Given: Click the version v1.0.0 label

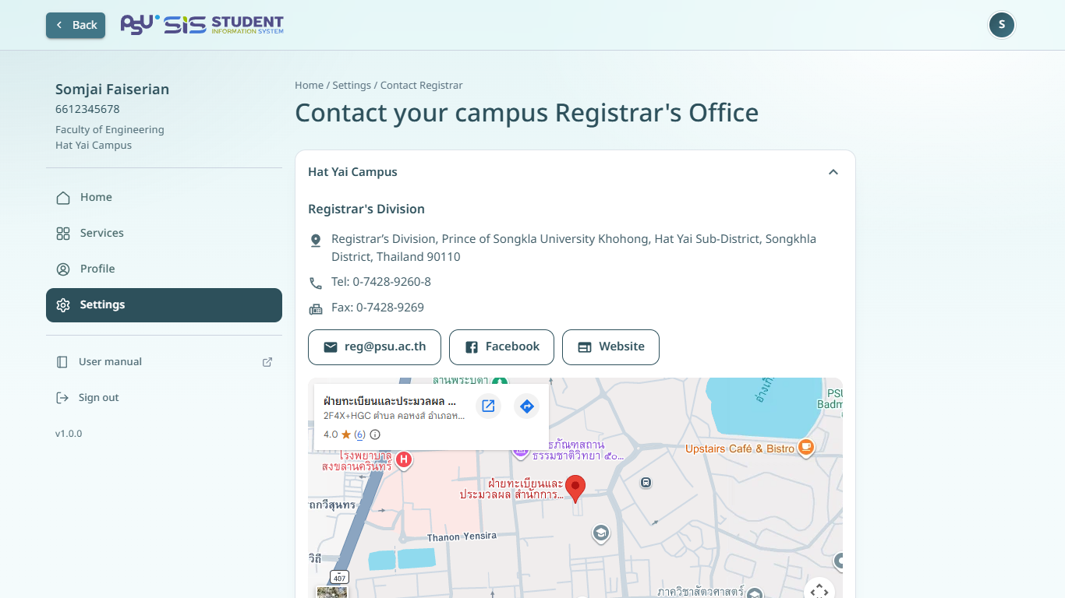Looking at the screenshot, I should tap(69, 434).
